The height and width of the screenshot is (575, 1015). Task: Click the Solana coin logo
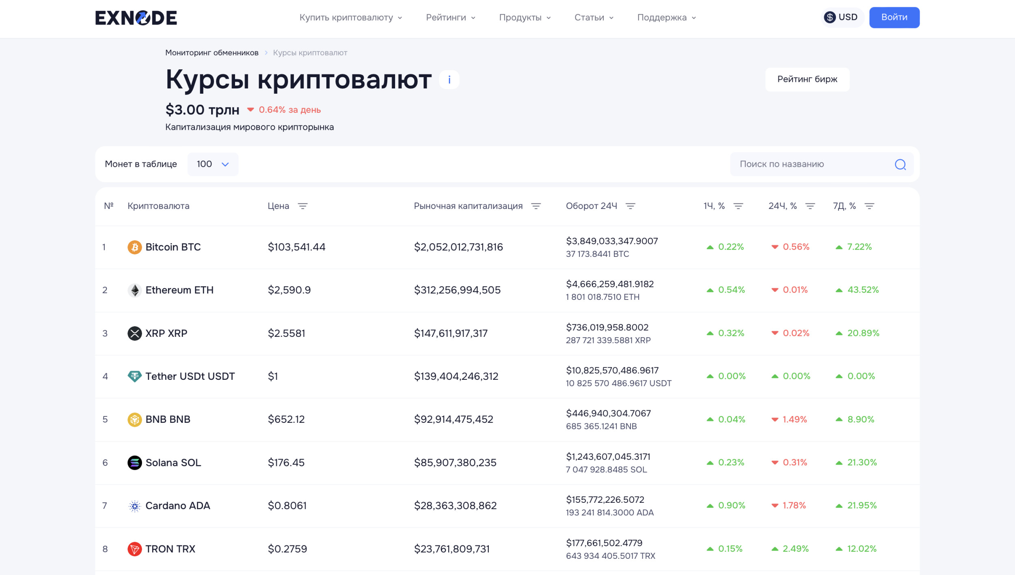click(134, 463)
